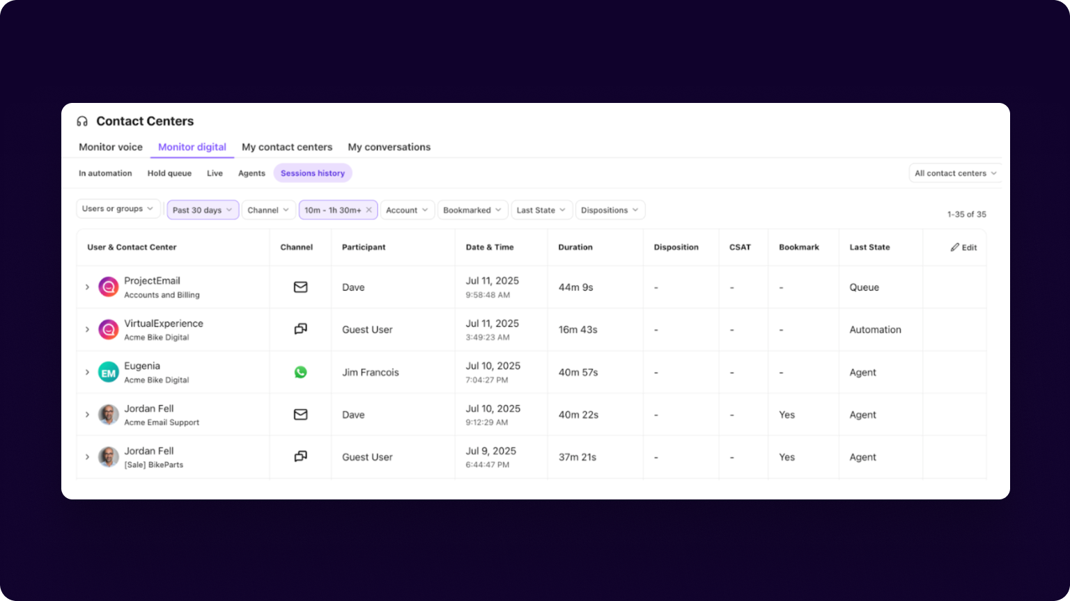Expand the Jordan Fell [Sale] BikeParts row

[x=87, y=457]
